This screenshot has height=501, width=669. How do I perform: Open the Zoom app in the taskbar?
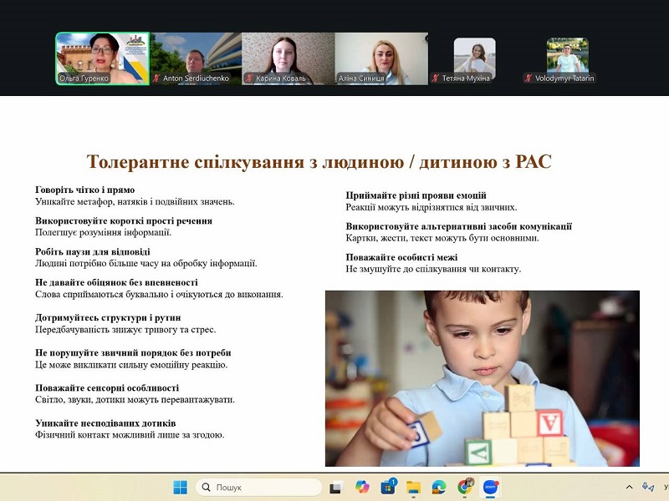click(491, 487)
